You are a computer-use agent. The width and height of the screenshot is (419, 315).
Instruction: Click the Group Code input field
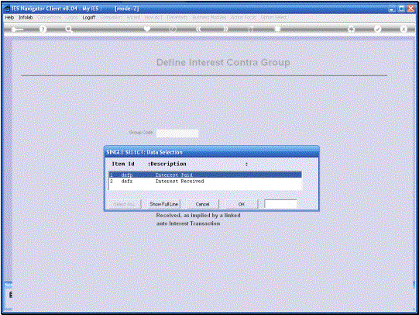coord(177,133)
